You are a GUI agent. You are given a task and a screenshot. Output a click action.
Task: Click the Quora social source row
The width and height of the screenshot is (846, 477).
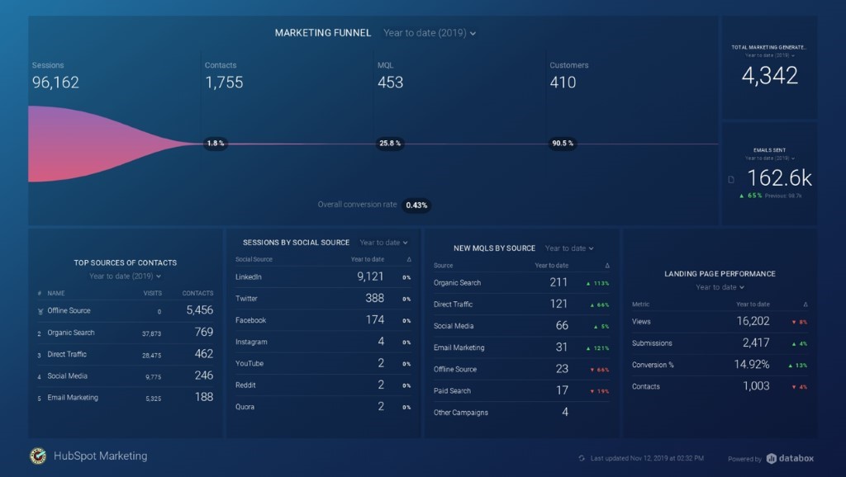(x=323, y=406)
